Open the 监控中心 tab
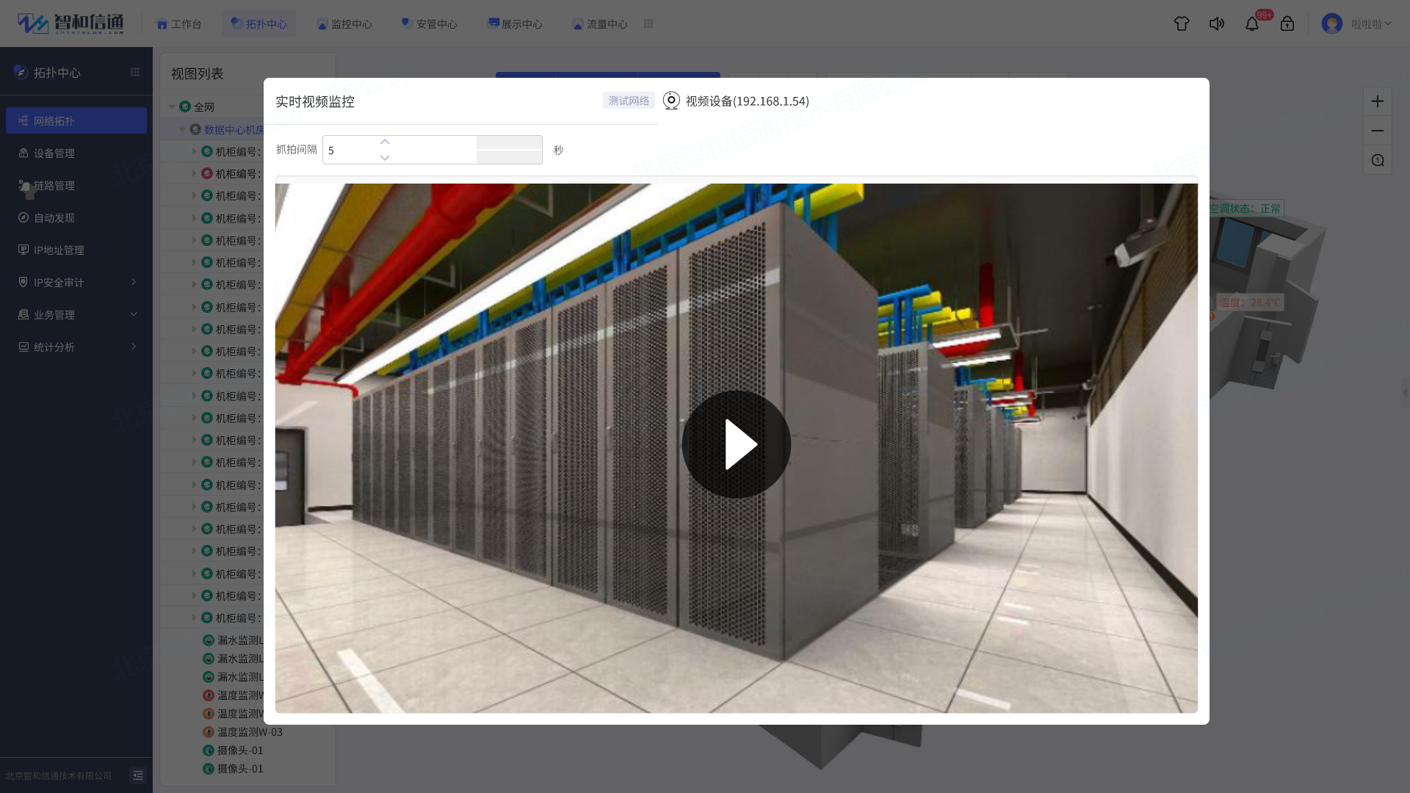 click(x=344, y=23)
